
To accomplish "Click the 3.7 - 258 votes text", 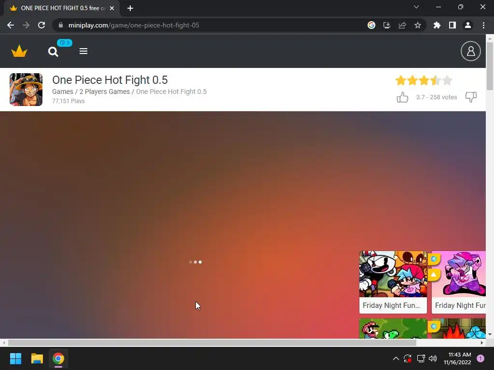I will click(x=436, y=97).
